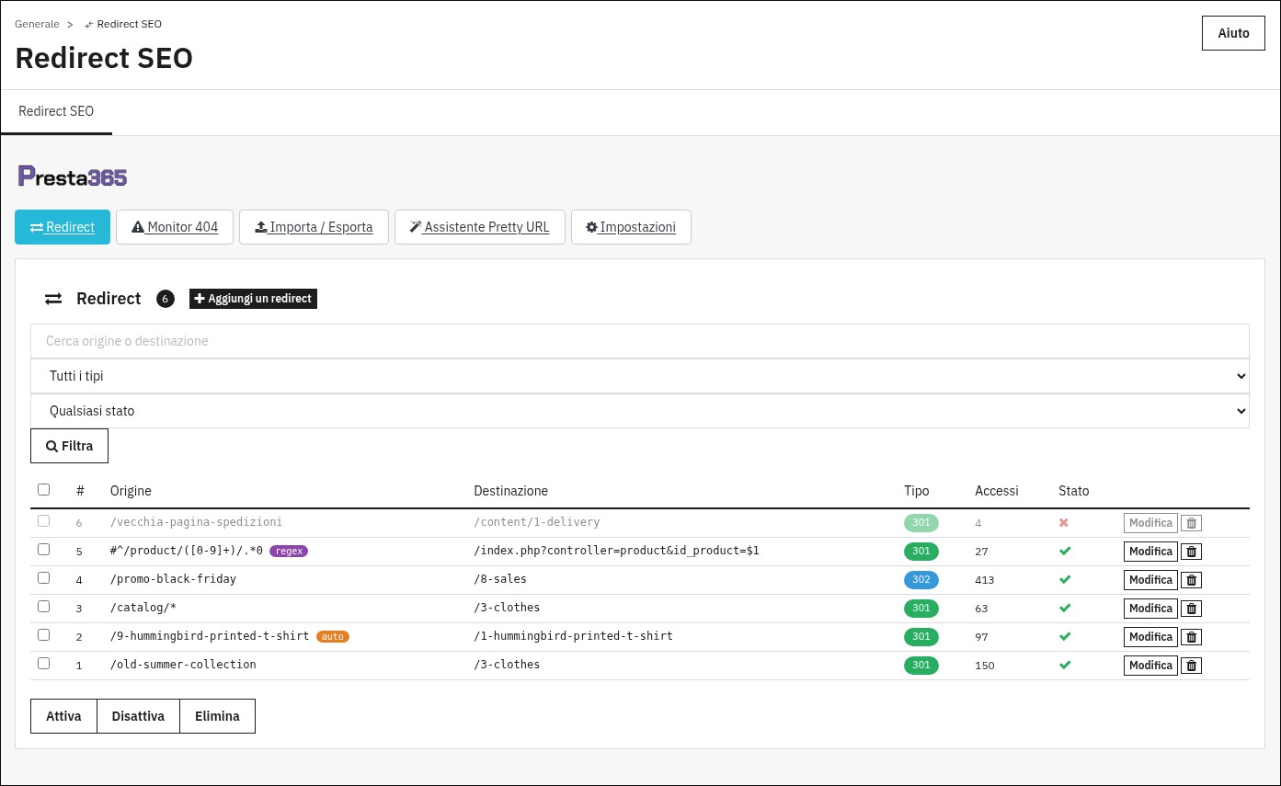Click the orange auto badge
The image size is (1281, 786).
(x=333, y=636)
